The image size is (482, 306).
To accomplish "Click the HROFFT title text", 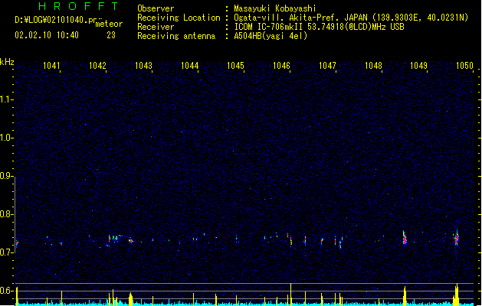I will pyautogui.click(x=79, y=6).
